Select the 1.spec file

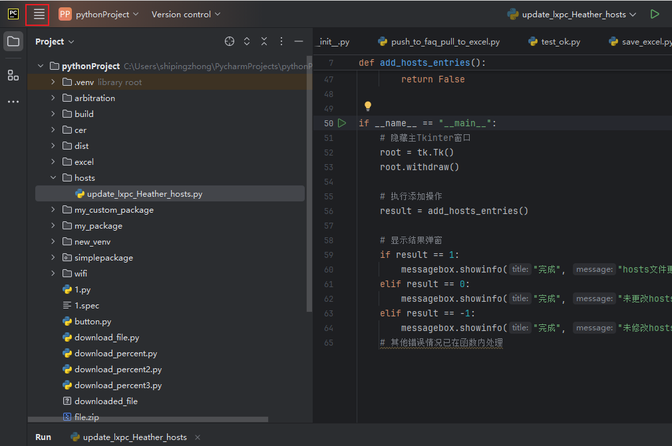pos(81,306)
